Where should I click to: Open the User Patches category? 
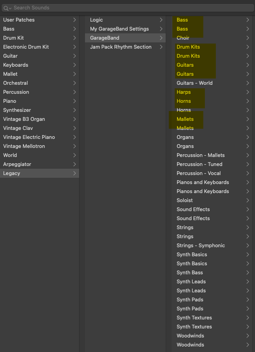(40, 20)
